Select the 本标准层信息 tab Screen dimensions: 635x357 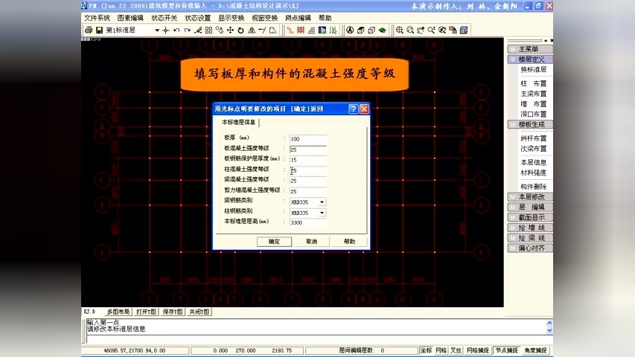click(238, 122)
